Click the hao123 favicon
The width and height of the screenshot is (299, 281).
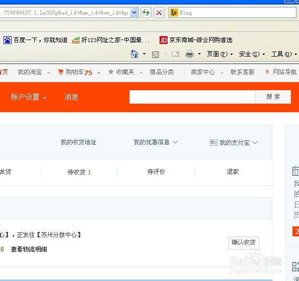coord(76,40)
